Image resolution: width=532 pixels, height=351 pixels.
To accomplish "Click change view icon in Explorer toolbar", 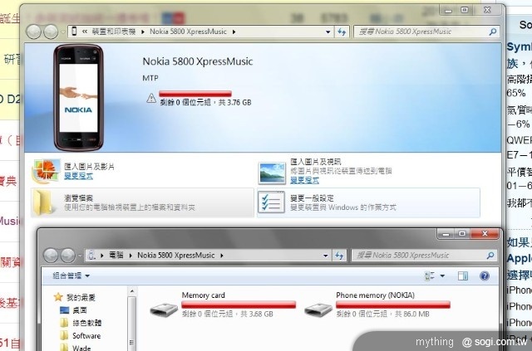I will pos(430,275).
